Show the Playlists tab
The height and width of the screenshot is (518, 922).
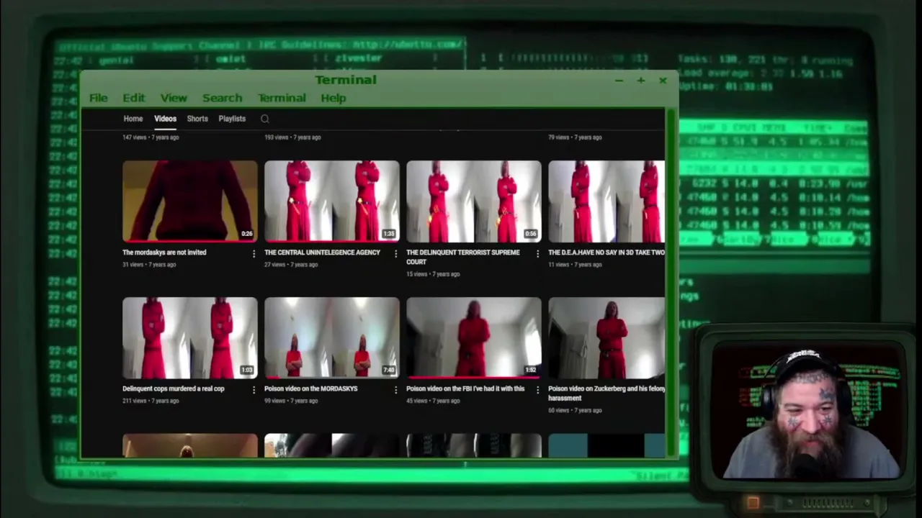click(232, 119)
